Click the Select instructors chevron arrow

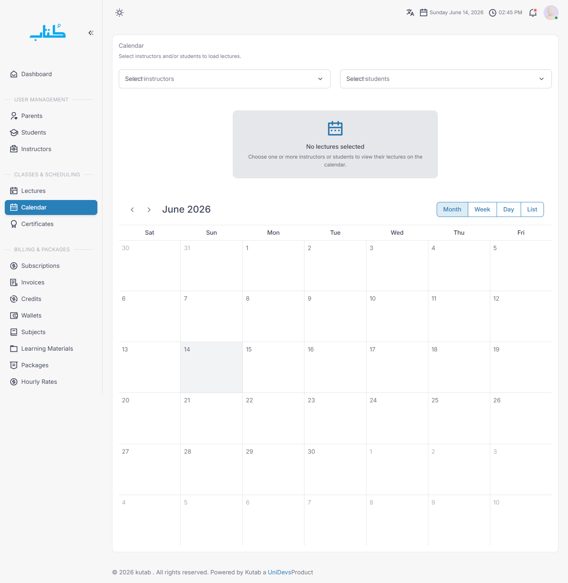pos(320,79)
